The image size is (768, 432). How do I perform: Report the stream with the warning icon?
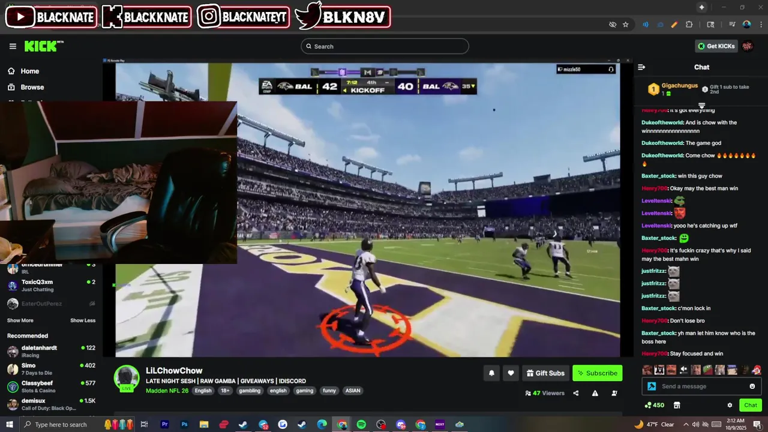click(x=595, y=393)
